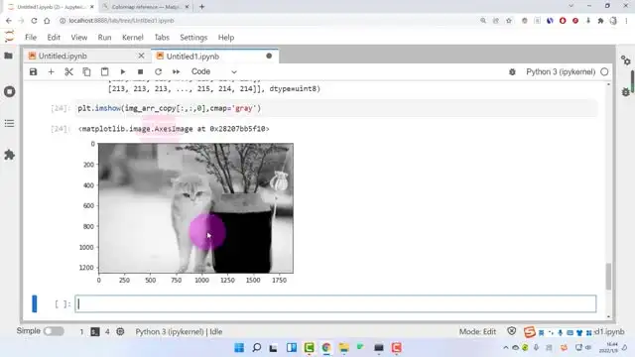
Task: Cut selected cell with scissors icon
Action: (x=68, y=72)
